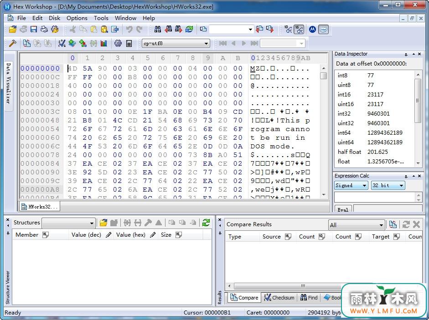Viewport: 429px width, 320px height.
Task: Click the hammer tool icon
Action: coord(13,43)
